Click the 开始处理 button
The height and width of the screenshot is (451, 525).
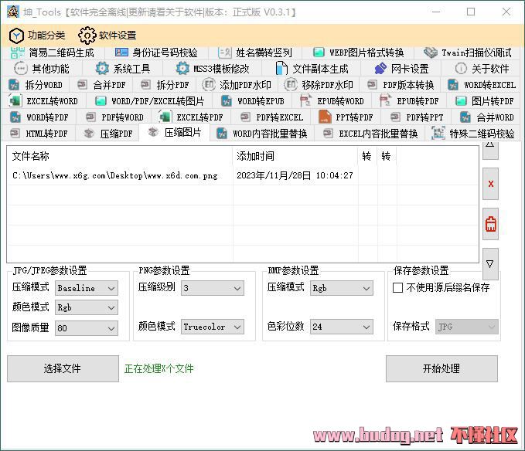point(441,368)
